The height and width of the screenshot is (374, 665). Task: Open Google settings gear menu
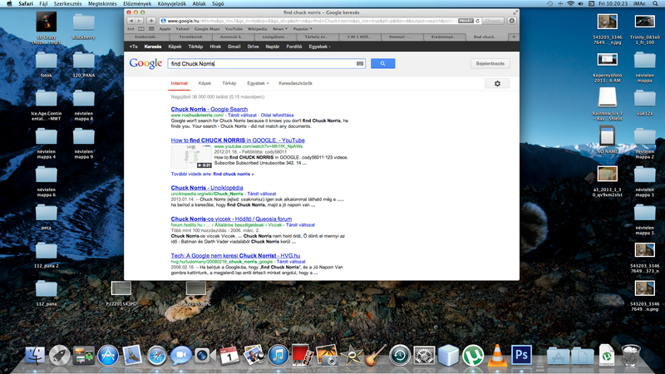point(497,84)
